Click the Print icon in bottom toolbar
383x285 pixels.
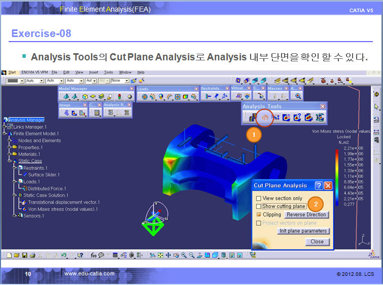31,255
